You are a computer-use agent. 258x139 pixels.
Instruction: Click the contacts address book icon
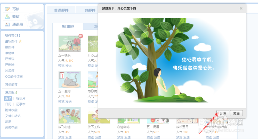(7, 24)
